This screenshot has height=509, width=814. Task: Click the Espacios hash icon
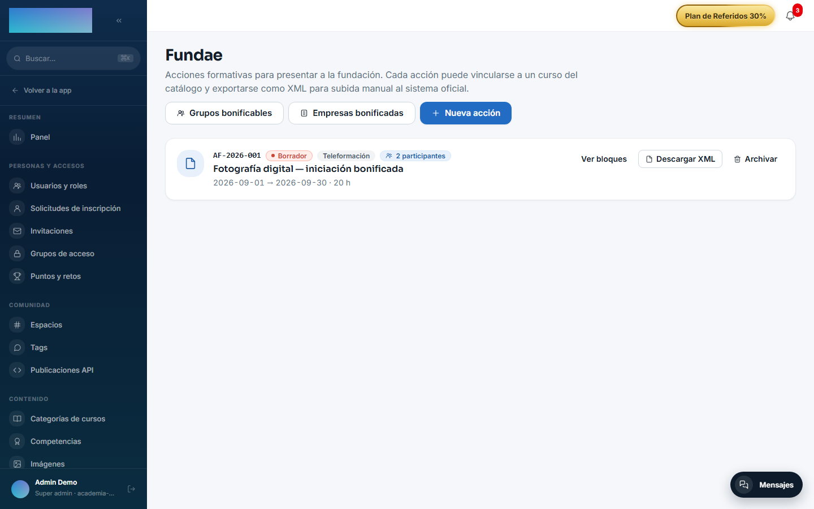click(x=18, y=325)
